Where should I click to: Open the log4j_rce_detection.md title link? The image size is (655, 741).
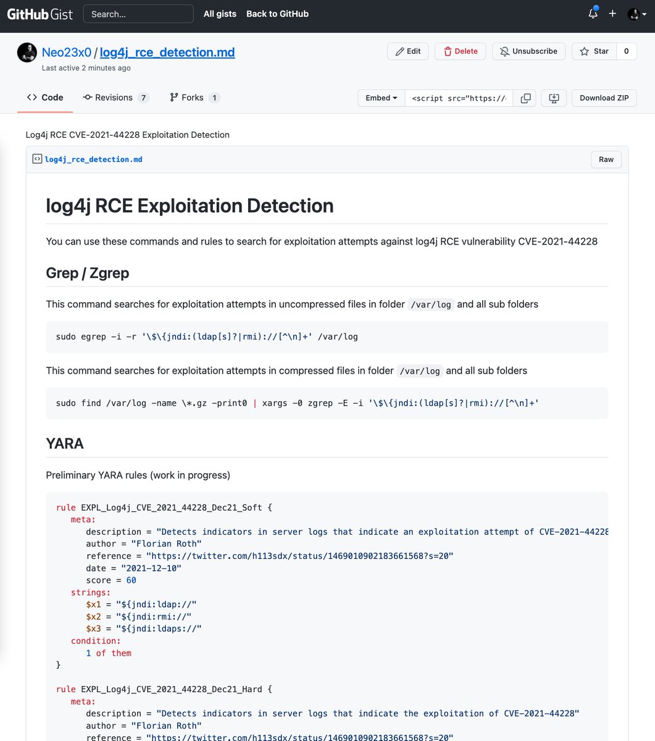tap(167, 52)
